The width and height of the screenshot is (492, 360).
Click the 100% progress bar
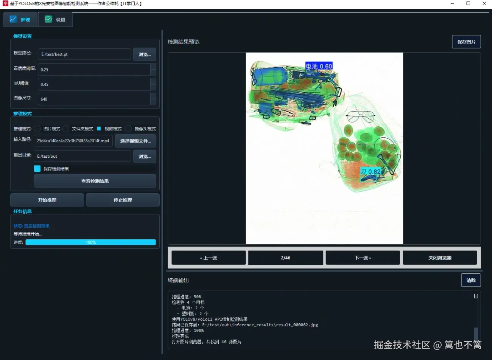pyautogui.click(x=91, y=242)
